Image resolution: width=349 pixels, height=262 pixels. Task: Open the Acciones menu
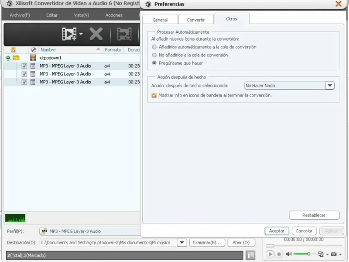[x=114, y=15]
